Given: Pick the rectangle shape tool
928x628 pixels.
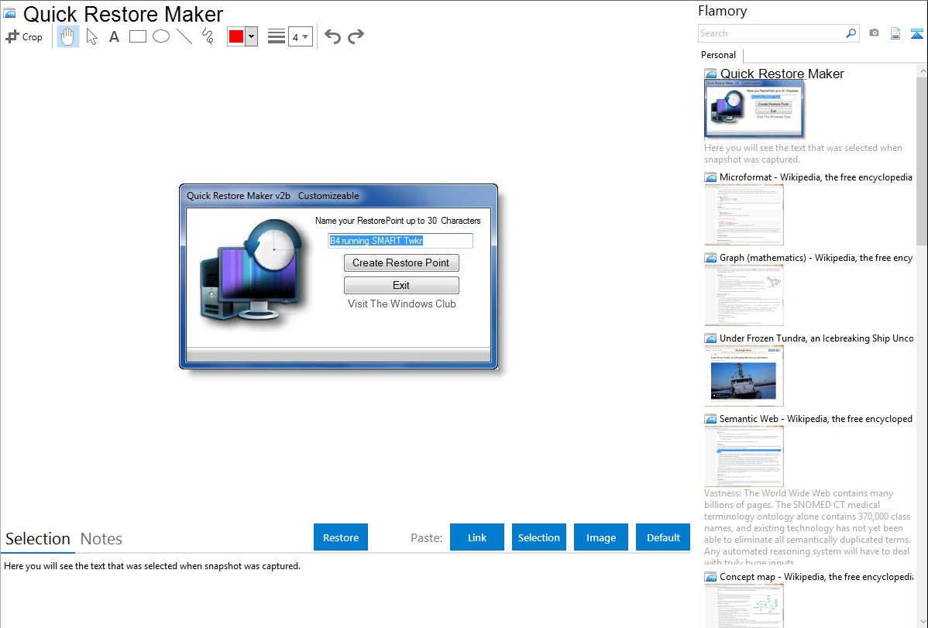Looking at the screenshot, I should pos(138,36).
